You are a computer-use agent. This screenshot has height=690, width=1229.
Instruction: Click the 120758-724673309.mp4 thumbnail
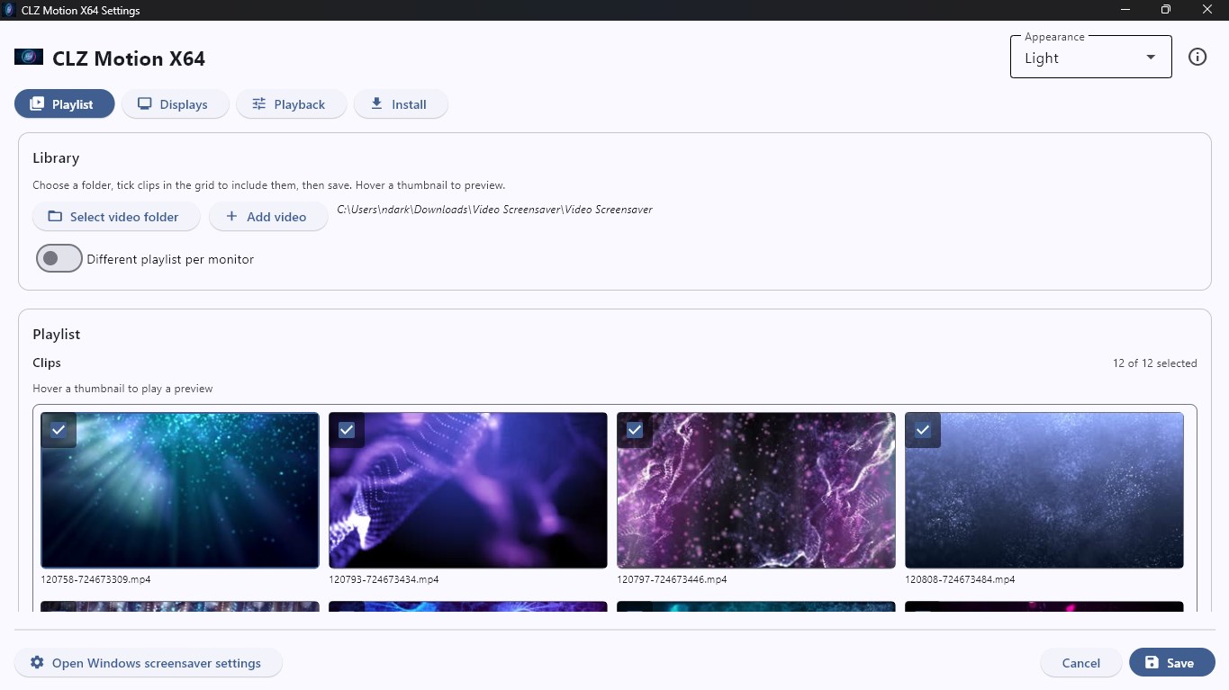click(x=180, y=490)
